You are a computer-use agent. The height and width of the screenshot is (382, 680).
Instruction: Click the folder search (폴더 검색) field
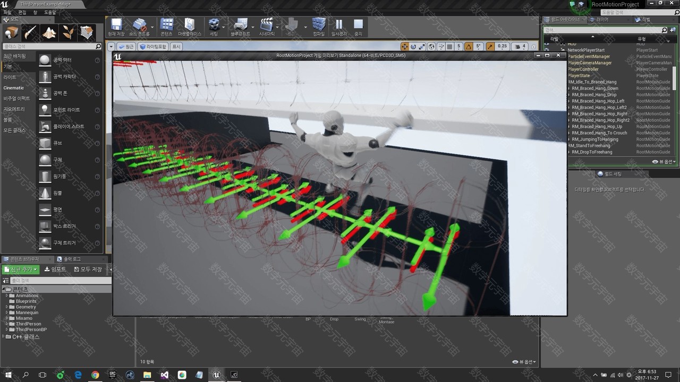click(x=60, y=280)
